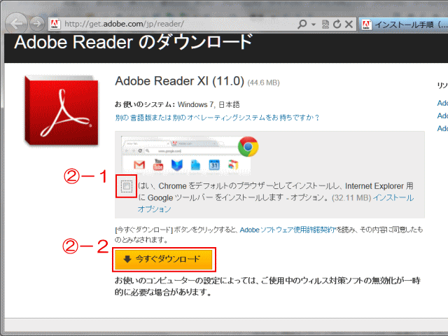Click the search magnifier icon in address bar

point(302,24)
